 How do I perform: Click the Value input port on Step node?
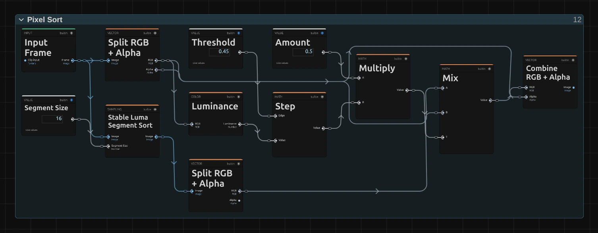click(x=276, y=140)
